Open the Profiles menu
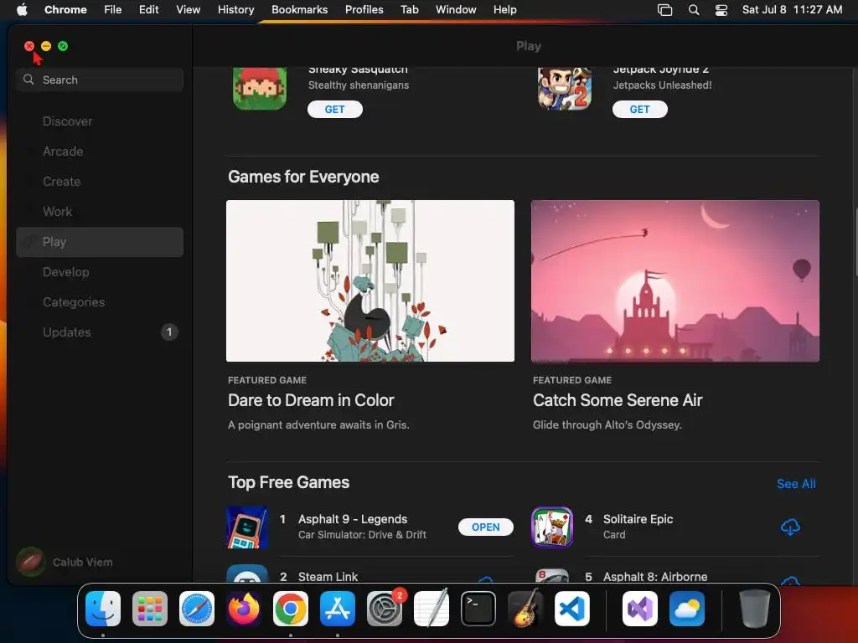Screen dimensions: 858x643 364,10
